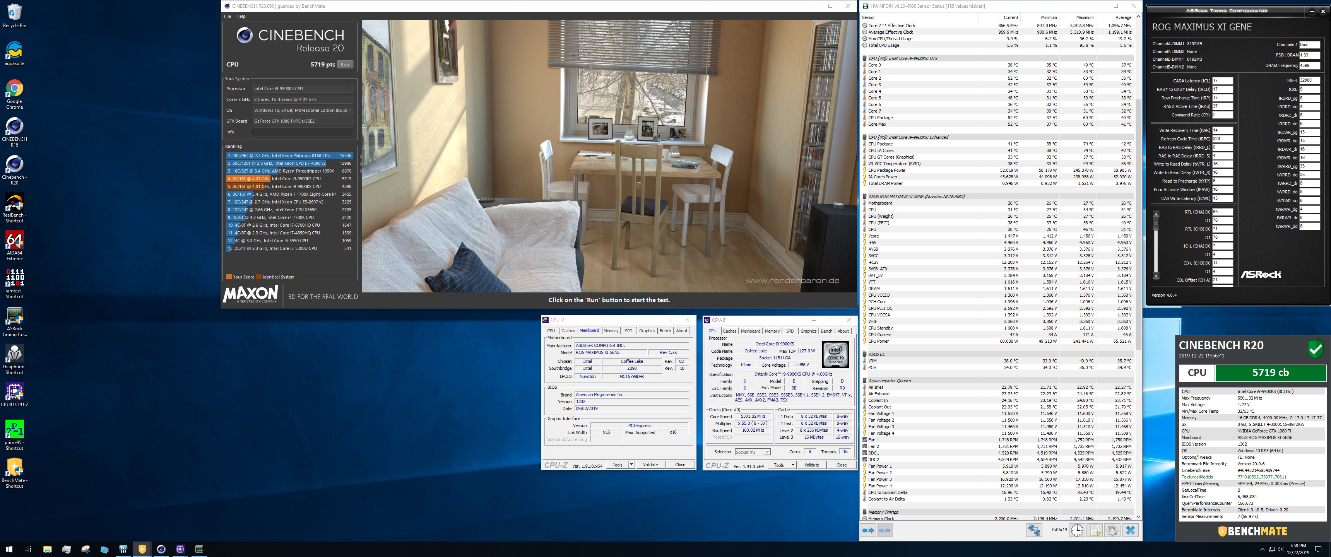
Task: Launch RealBench shortcut on desktop
Action: pos(14,208)
